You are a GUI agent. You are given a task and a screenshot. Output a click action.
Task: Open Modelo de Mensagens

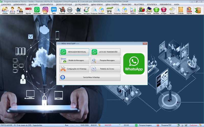(74, 60)
